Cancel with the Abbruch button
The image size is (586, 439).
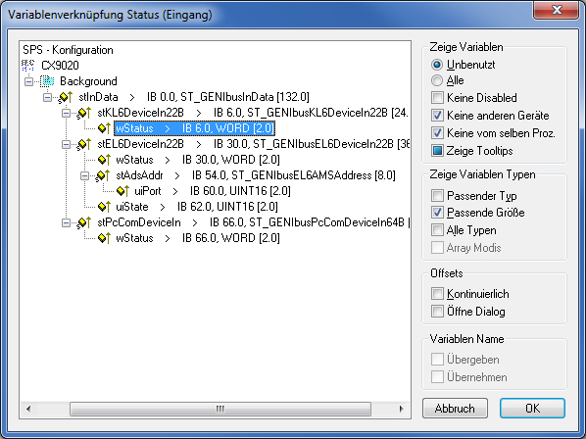click(455, 408)
